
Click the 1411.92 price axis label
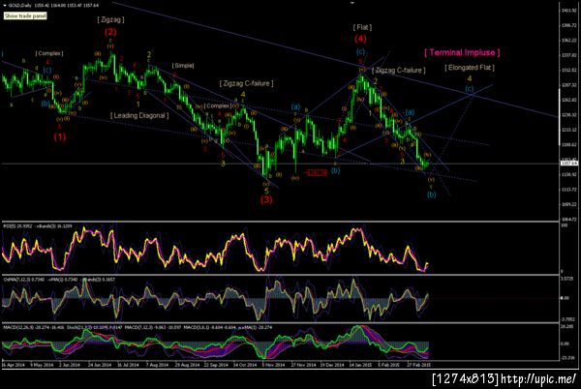click(569, 11)
